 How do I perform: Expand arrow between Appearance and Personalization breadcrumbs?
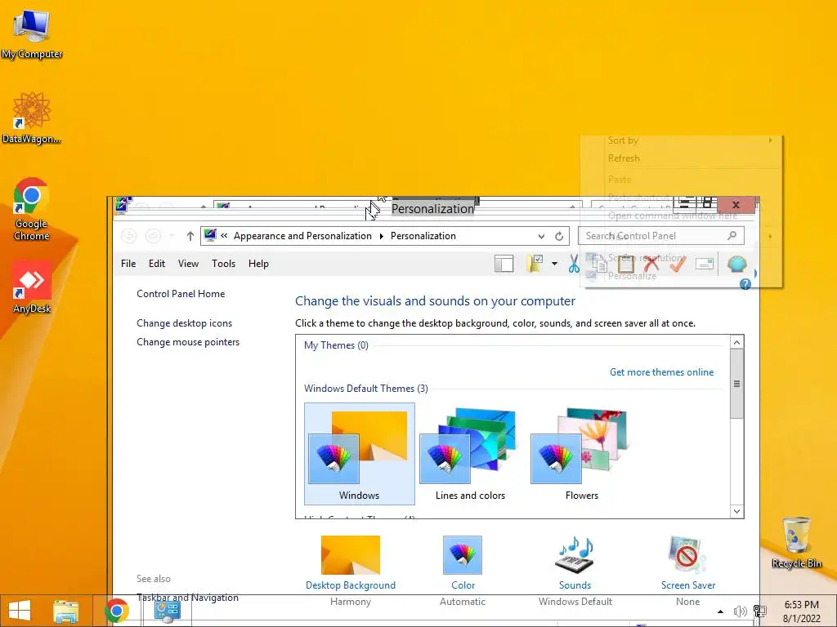click(381, 236)
